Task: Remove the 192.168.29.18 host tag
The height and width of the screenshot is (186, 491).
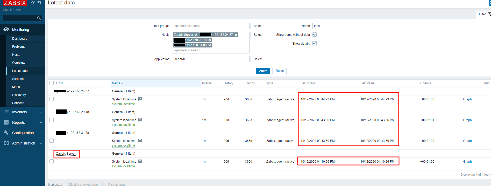Action: [x=210, y=40]
